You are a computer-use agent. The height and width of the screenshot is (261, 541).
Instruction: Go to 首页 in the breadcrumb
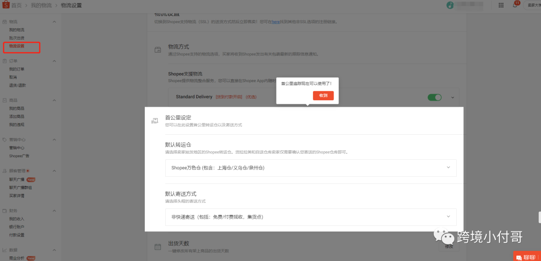pyautogui.click(x=16, y=5)
